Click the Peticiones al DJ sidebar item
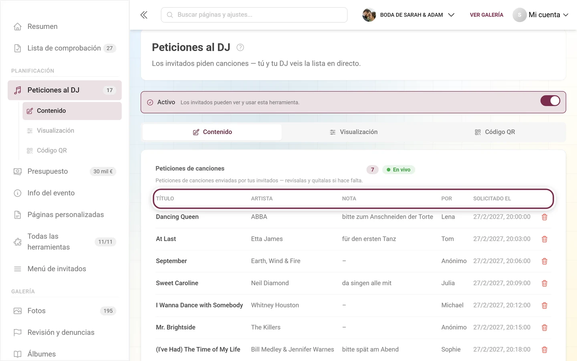The image size is (577, 361). [x=65, y=90]
